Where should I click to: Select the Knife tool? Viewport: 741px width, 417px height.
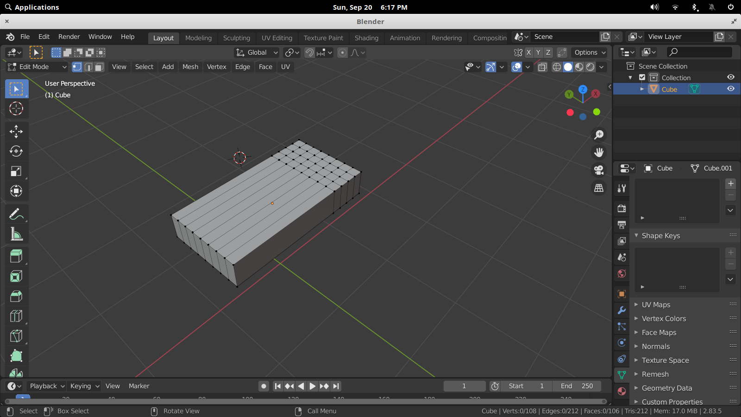[16, 336]
